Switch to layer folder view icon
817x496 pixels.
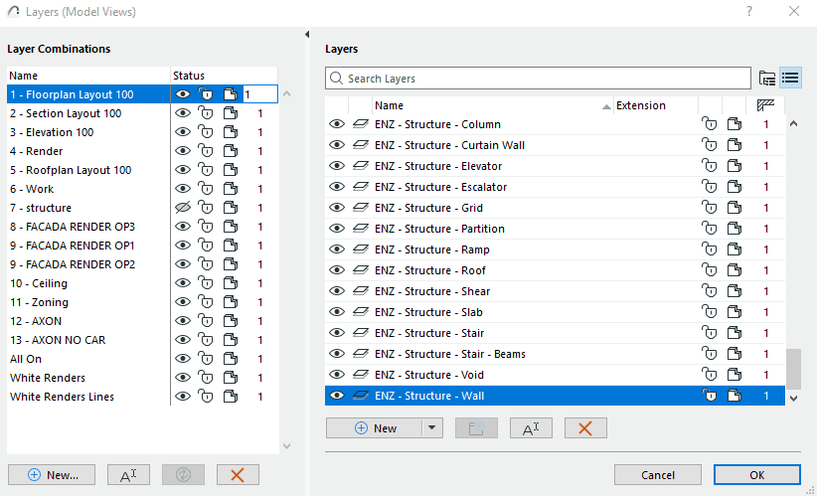767,79
